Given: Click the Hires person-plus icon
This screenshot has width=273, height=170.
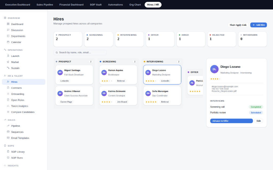Looking at the screenshot, I should (8, 82).
